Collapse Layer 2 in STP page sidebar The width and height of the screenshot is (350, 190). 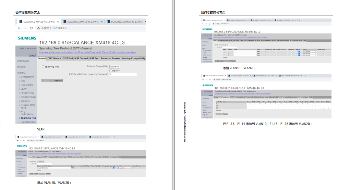tap(22, 73)
